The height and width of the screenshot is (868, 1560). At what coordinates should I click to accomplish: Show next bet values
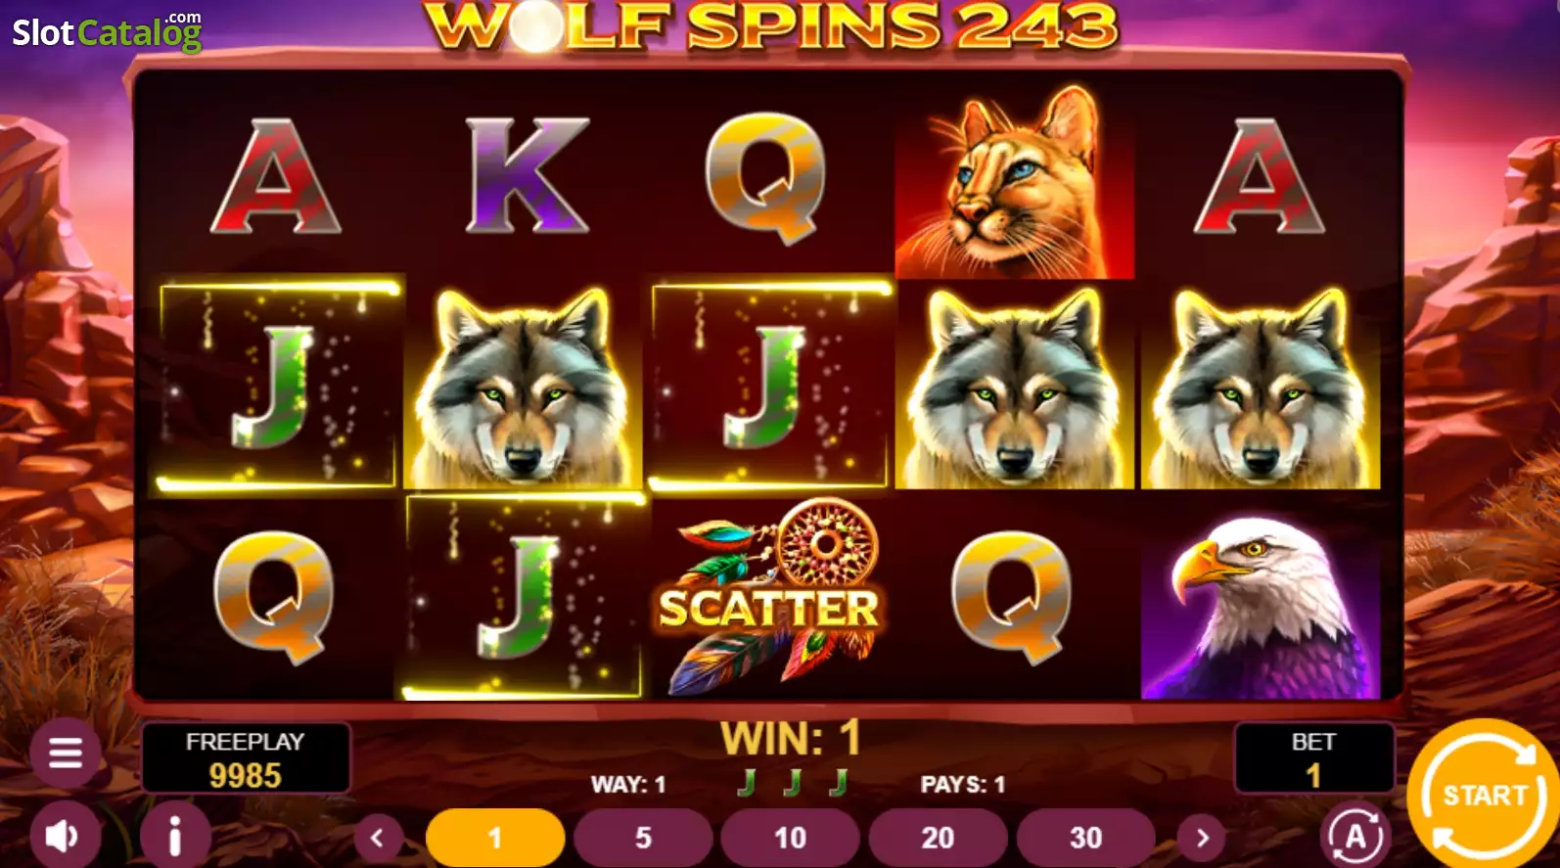click(1203, 838)
